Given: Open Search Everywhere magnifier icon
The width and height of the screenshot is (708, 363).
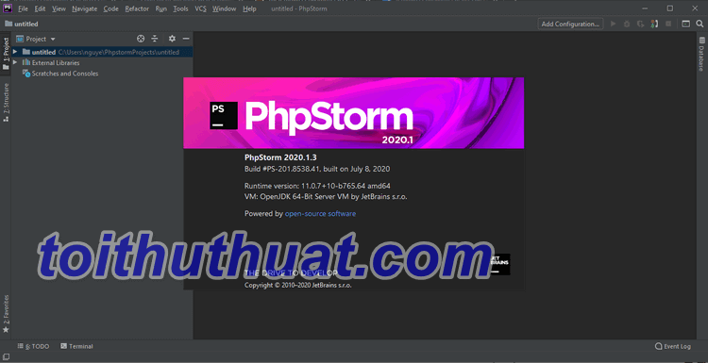Looking at the screenshot, I should [x=700, y=24].
